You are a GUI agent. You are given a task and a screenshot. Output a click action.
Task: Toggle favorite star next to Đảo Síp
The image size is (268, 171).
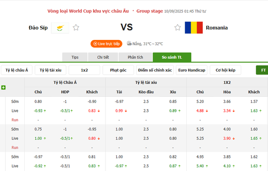(x=76, y=28)
